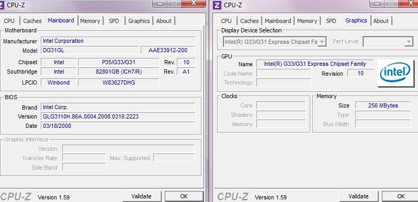
Task: Click the Side Band field
Action: click(x=84, y=168)
